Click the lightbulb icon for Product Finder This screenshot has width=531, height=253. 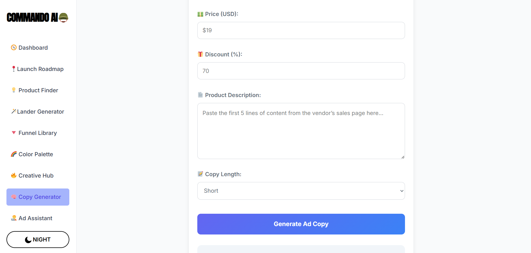(13, 90)
